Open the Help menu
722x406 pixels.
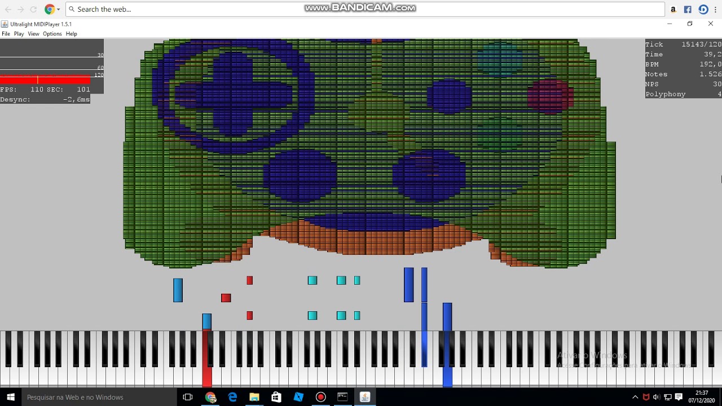(71, 34)
